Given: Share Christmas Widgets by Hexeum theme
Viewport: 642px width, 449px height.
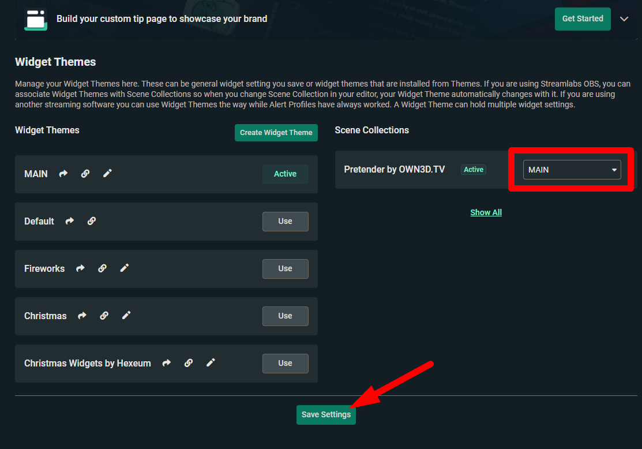Looking at the screenshot, I should click(167, 363).
